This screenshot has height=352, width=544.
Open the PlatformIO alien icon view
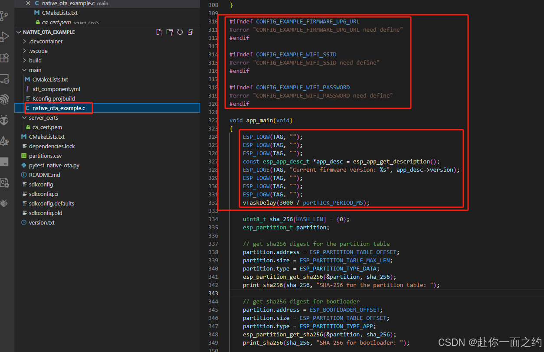click(x=4, y=120)
